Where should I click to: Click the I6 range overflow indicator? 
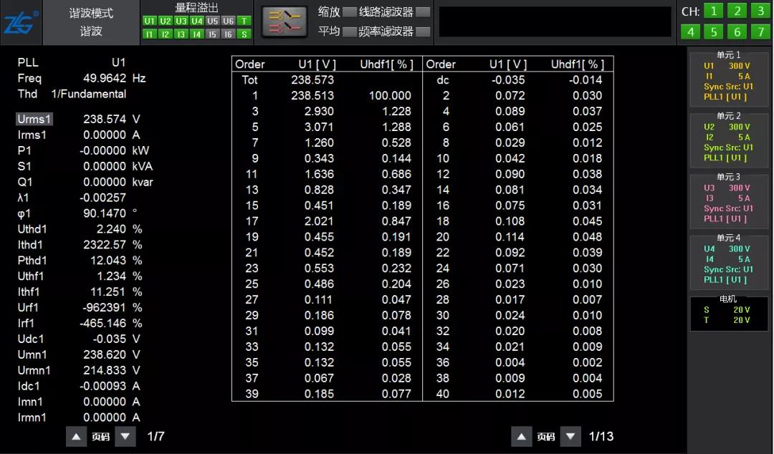228,34
